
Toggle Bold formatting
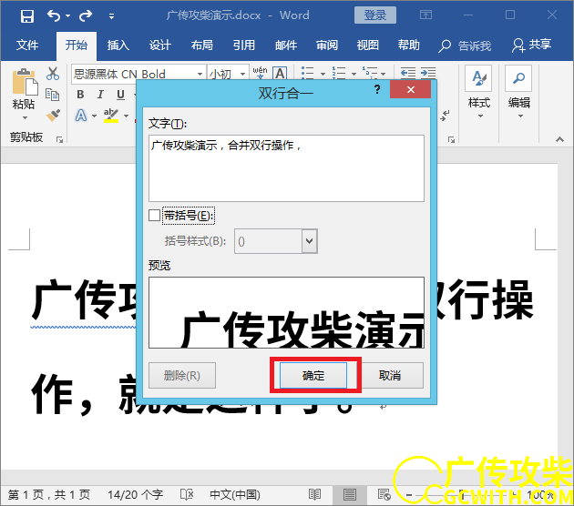[x=80, y=95]
